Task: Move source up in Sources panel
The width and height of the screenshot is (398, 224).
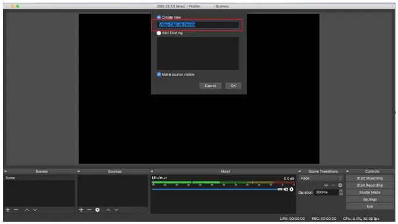Action: click(108, 210)
